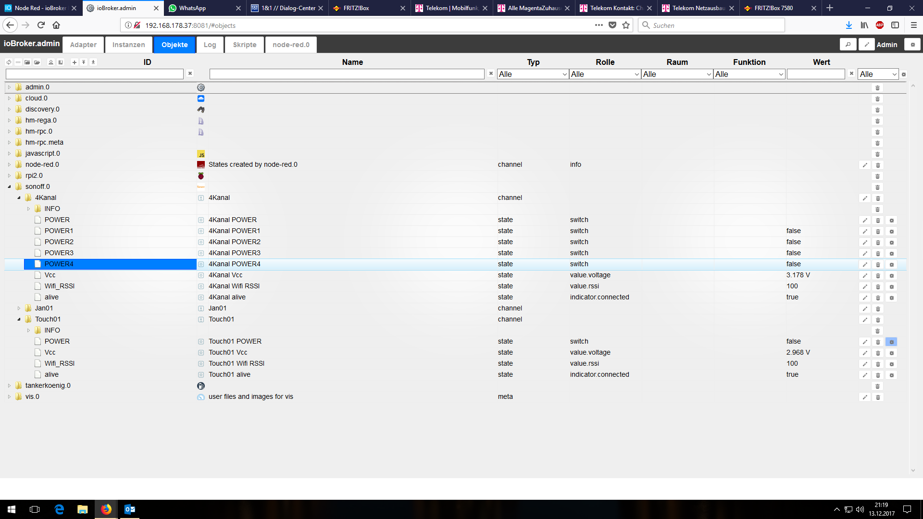Collapse the sonoff.0 tree folder
Image resolution: width=923 pixels, height=519 pixels.
[9, 186]
